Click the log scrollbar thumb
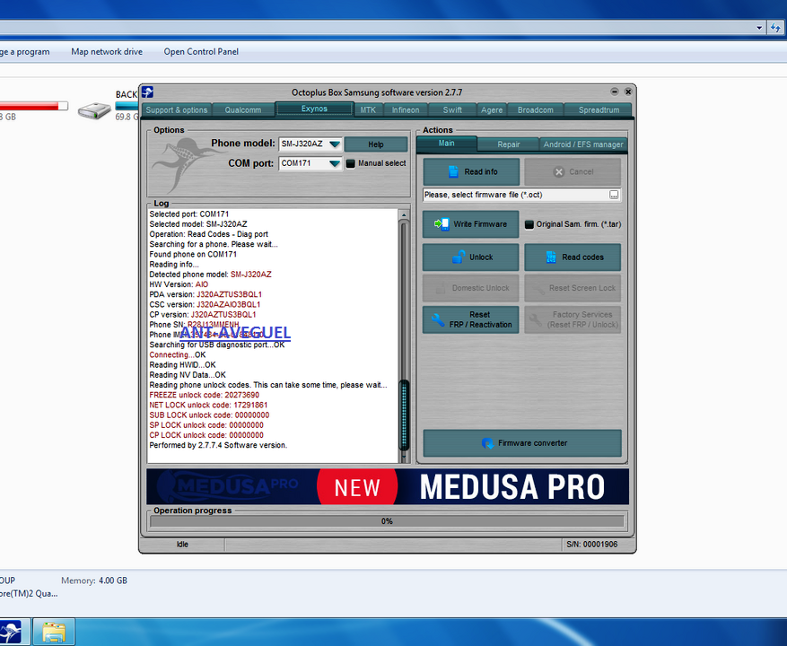 [404, 415]
